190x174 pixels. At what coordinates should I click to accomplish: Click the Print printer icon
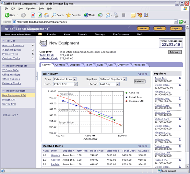[x=116, y=15]
